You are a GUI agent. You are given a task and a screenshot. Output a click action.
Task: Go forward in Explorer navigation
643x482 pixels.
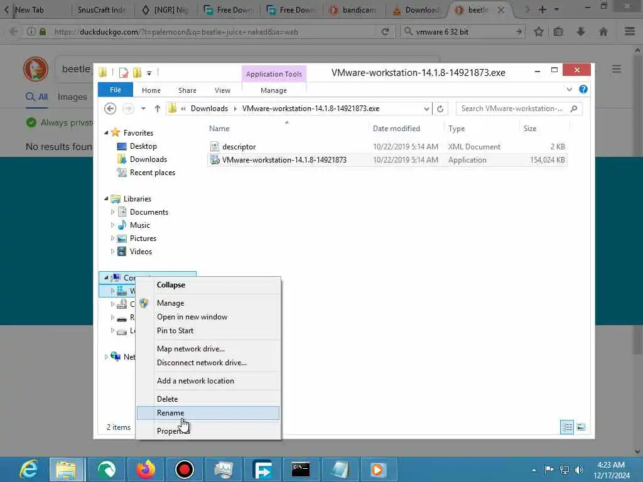(x=128, y=109)
